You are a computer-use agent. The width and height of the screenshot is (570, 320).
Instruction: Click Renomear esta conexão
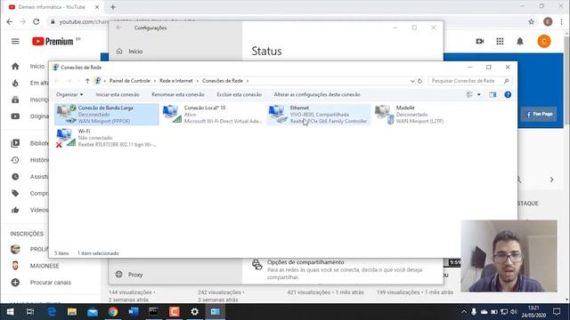(178, 95)
